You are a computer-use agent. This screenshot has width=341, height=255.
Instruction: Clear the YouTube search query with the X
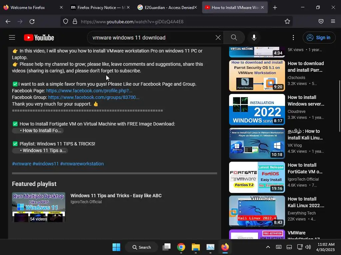click(218, 38)
